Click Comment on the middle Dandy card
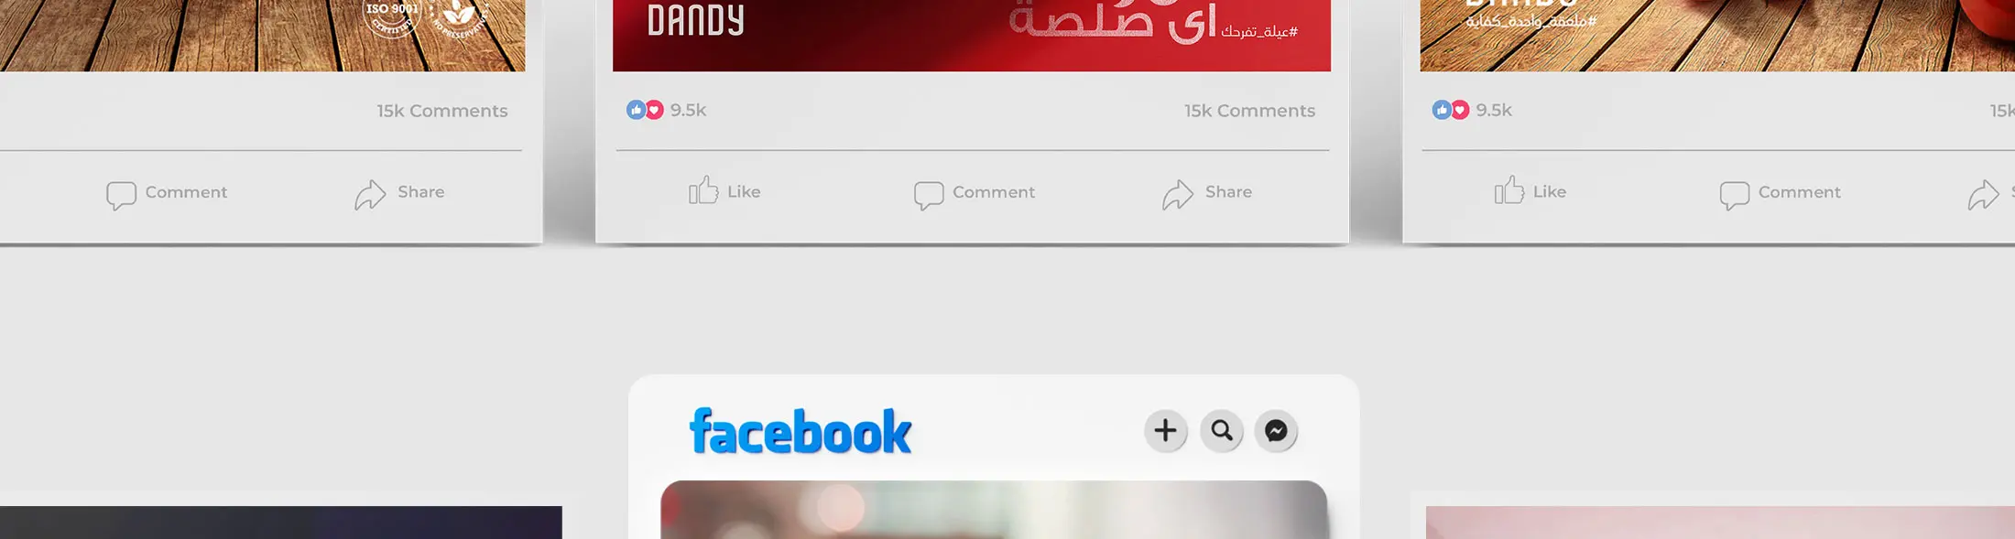The height and width of the screenshot is (539, 2015). pos(975,193)
